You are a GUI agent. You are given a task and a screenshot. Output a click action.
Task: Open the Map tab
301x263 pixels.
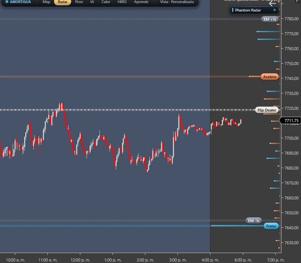coord(46,2)
